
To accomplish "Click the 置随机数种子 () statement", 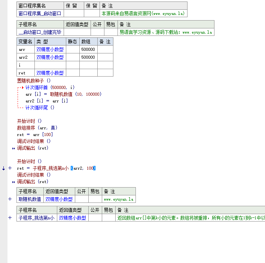I will (34, 80).
